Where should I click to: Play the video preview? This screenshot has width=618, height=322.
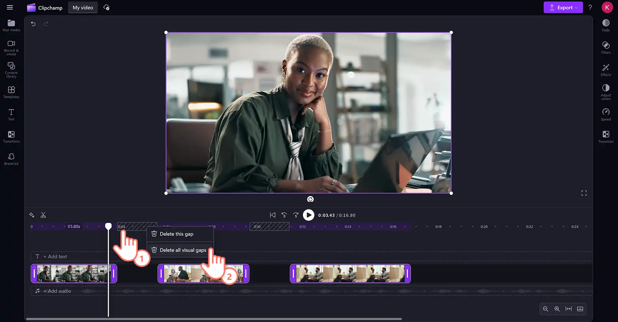pos(308,215)
